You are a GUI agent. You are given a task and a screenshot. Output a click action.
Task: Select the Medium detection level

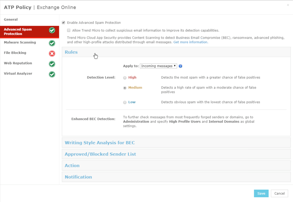tap(125, 87)
